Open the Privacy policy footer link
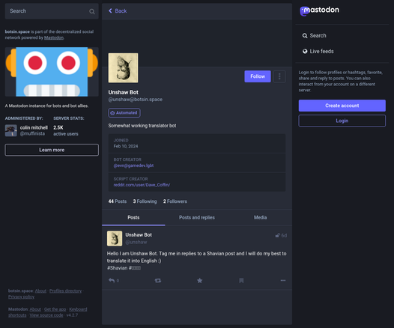 [22, 297]
